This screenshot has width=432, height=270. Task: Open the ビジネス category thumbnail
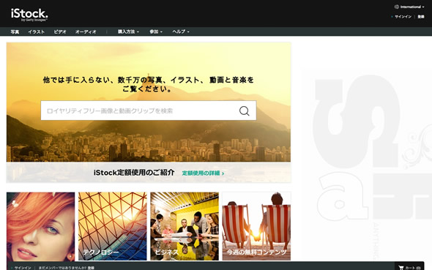[x=185, y=227]
